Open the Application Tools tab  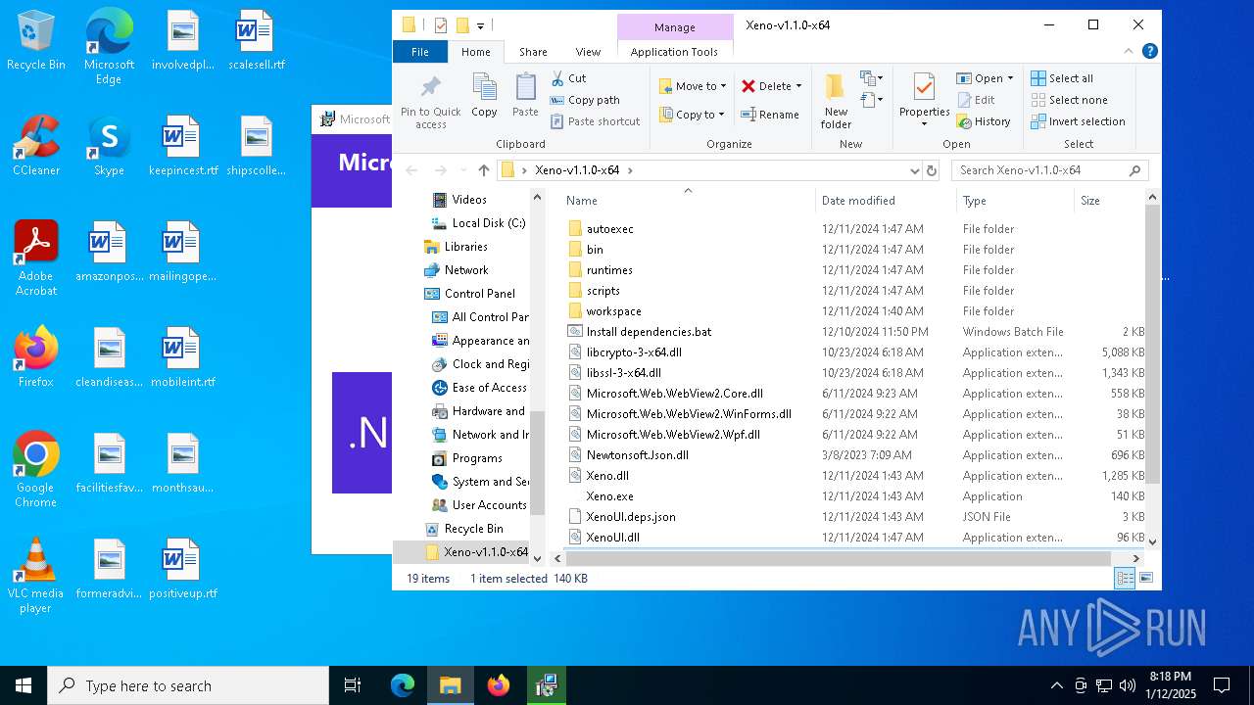point(674,52)
